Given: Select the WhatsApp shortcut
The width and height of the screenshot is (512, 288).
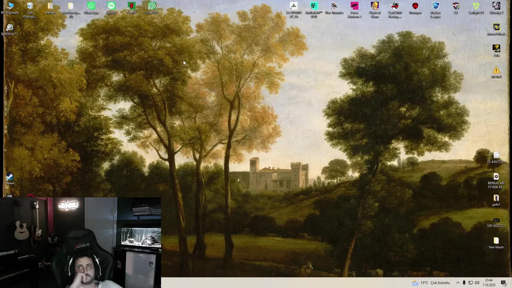Looking at the screenshot, I should tap(91, 8).
